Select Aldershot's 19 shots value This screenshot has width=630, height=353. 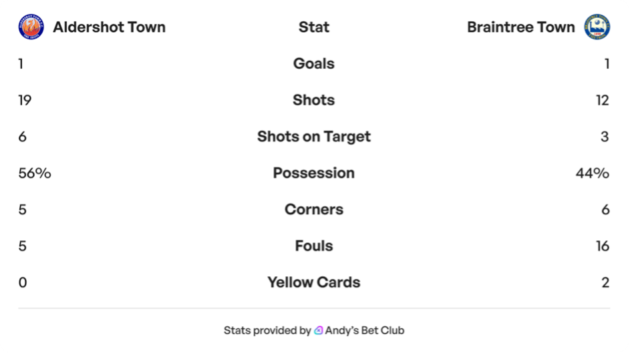click(25, 100)
